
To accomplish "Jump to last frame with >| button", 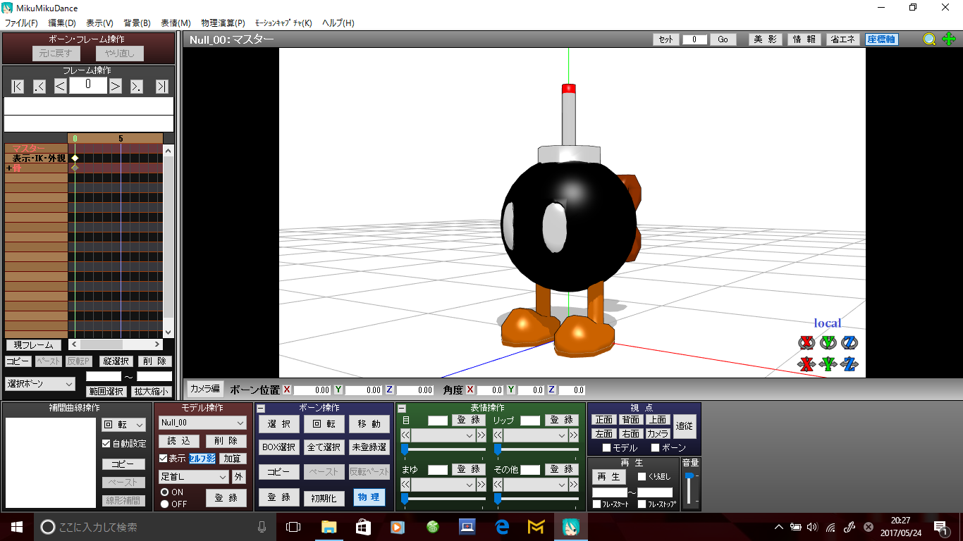I will 162,87.
